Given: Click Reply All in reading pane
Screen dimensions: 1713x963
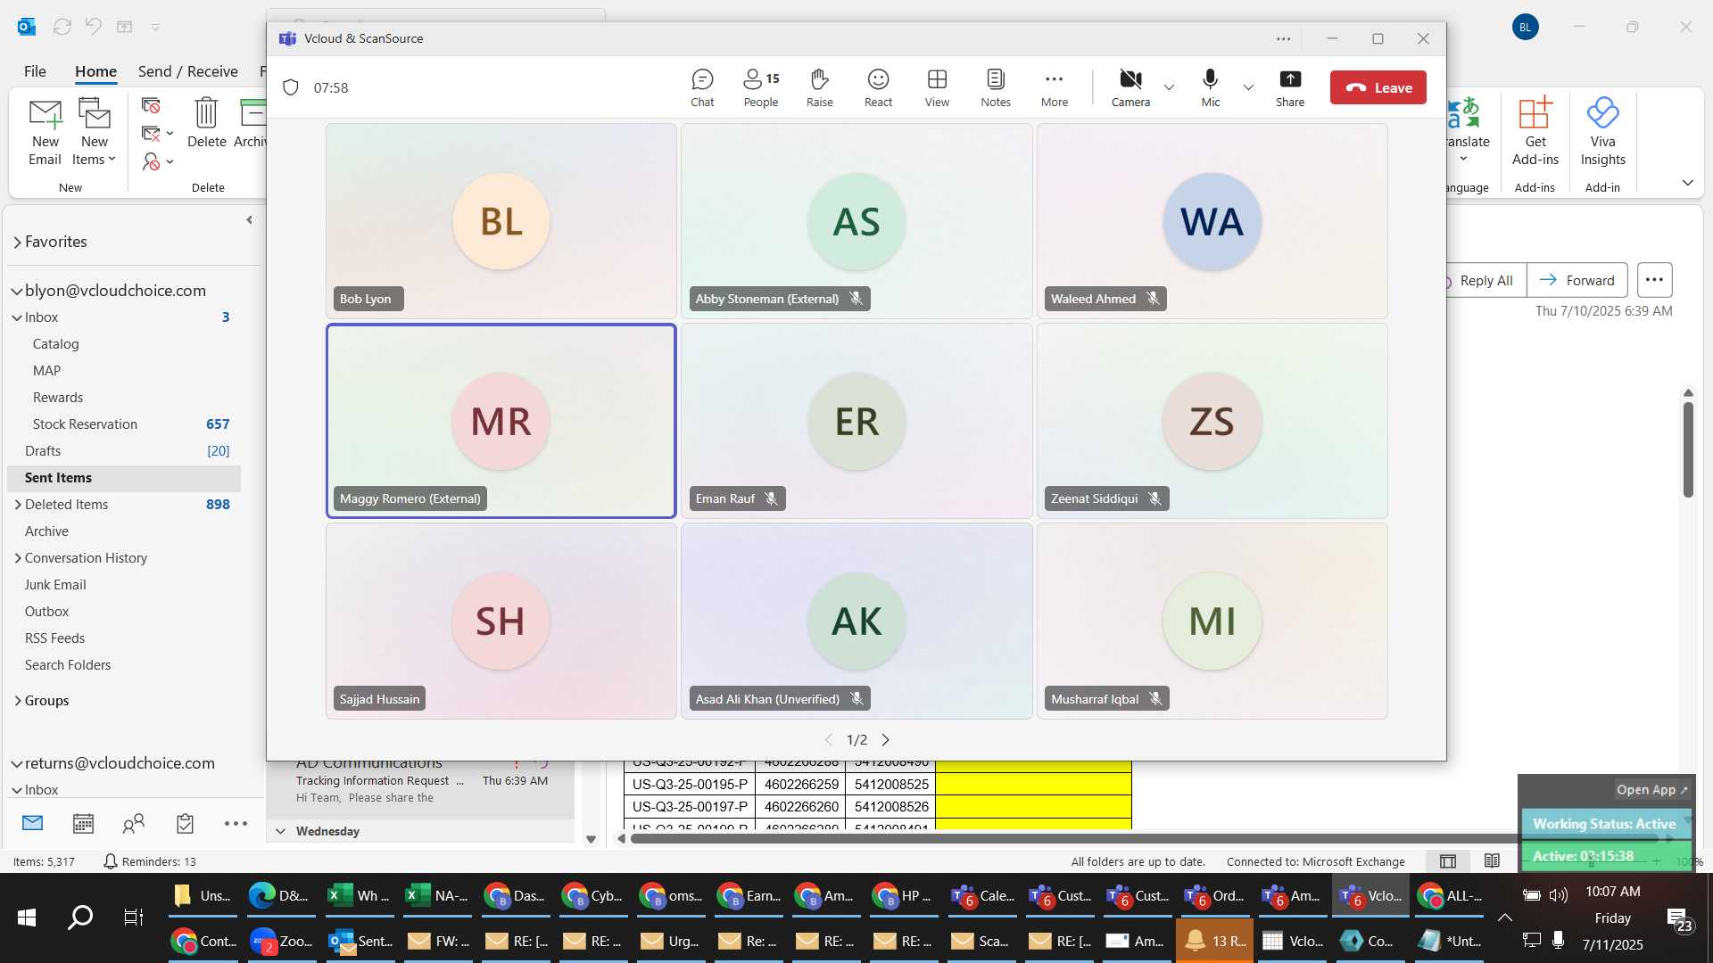Looking at the screenshot, I should [1485, 280].
